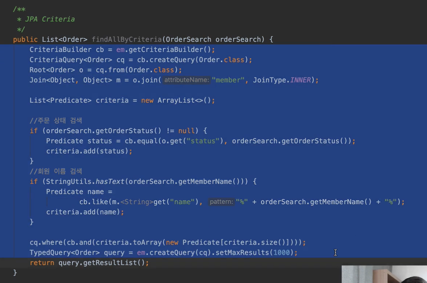Click the '//주문 상태 검색' comment
Viewport: 427px width, 283px height.
click(56, 120)
